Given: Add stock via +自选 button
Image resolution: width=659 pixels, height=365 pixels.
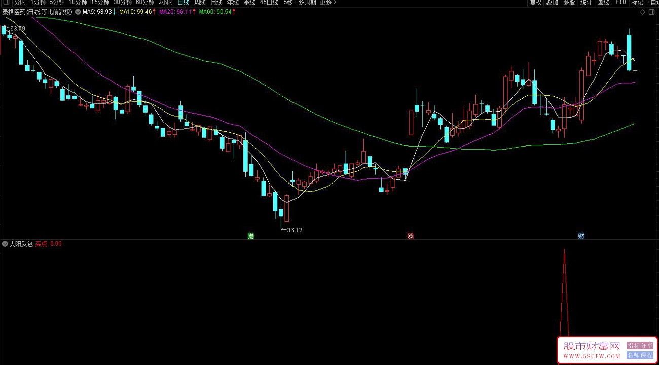Looking at the screenshot, I should click(x=653, y=3).
